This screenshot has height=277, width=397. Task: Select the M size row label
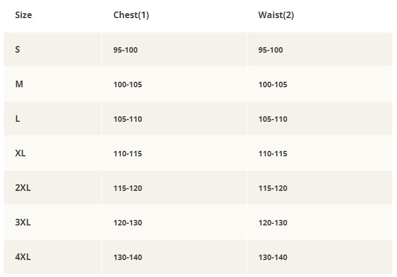click(19, 84)
